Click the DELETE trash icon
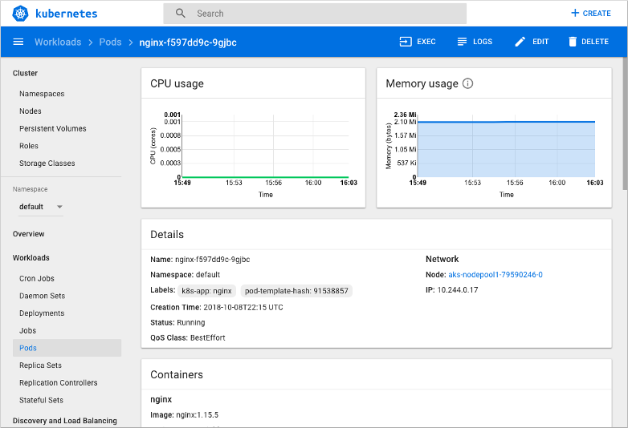The height and width of the screenshot is (428, 628). point(573,42)
